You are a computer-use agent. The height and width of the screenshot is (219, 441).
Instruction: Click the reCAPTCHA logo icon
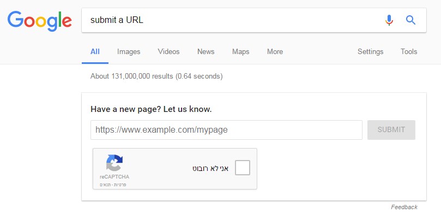click(x=114, y=163)
